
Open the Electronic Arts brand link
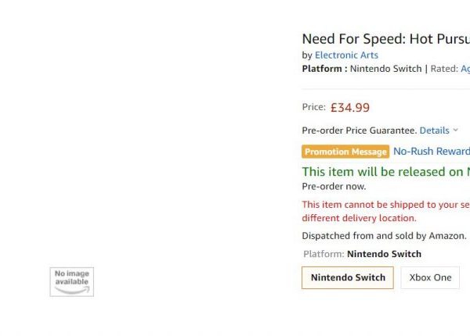pos(346,55)
